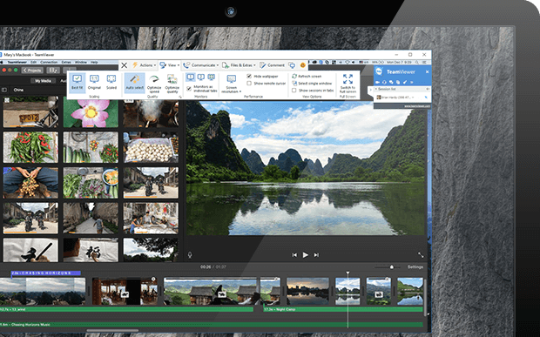Open the Actions dropdown

pyautogui.click(x=145, y=65)
